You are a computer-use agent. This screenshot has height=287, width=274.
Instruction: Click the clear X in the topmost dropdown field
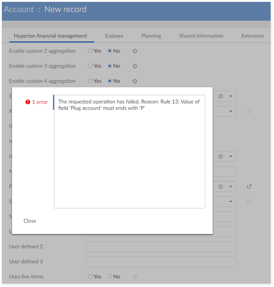pyautogui.click(x=221, y=96)
